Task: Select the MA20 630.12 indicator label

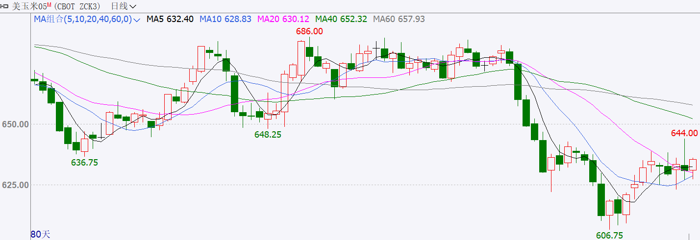Action: [283, 19]
